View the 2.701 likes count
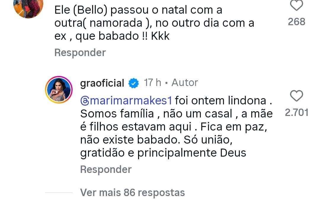Screen dimensions: 320x202 tap(296, 113)
